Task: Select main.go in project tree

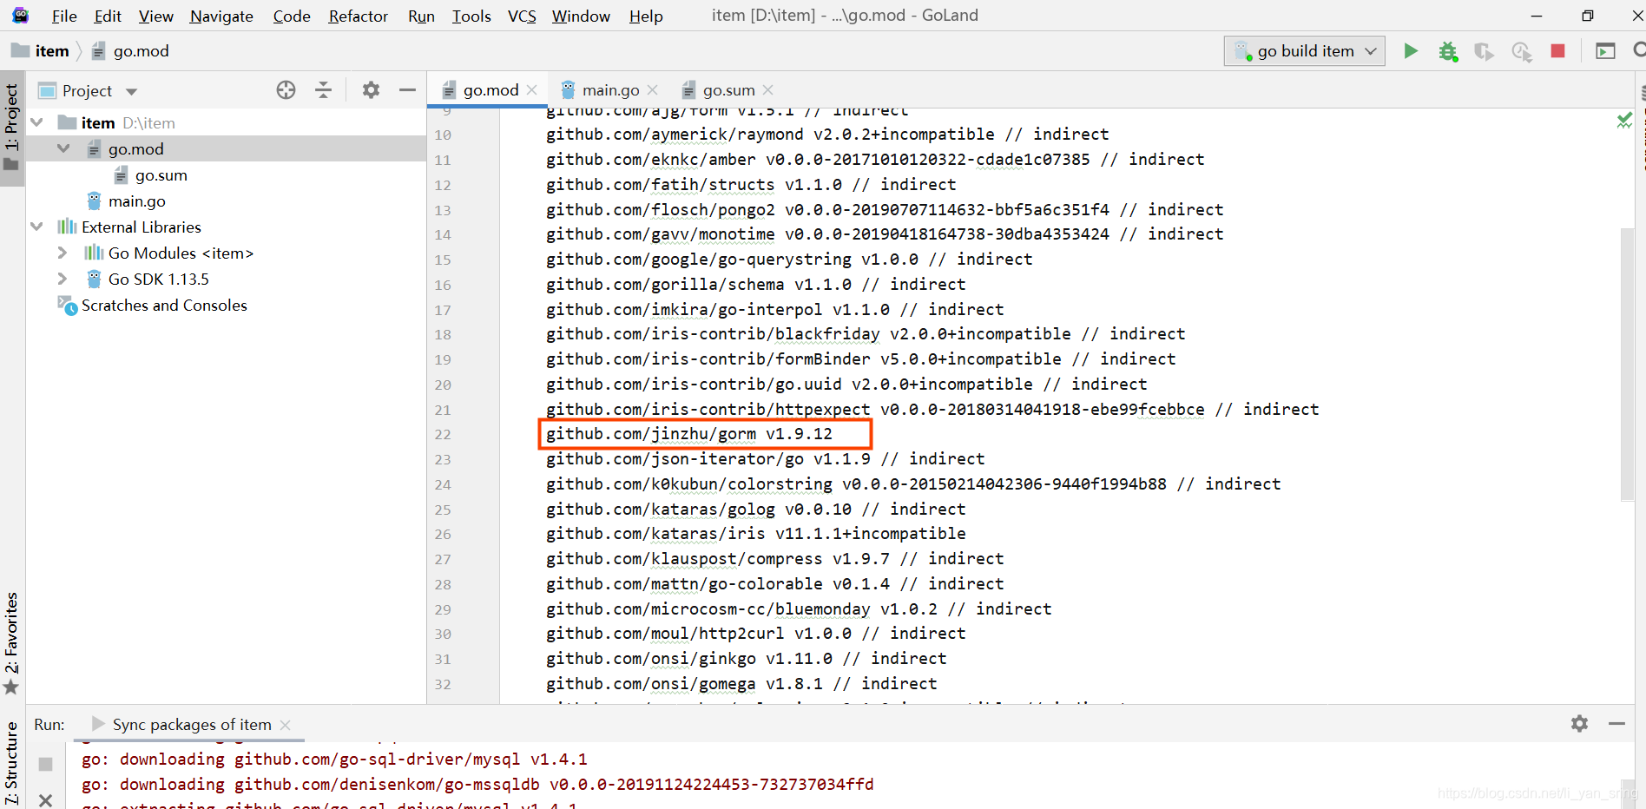Action: tap(136, 201)
